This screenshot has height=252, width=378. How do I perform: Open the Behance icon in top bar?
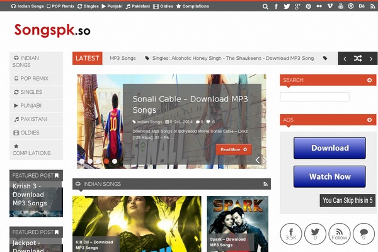[x=362, y=6]
